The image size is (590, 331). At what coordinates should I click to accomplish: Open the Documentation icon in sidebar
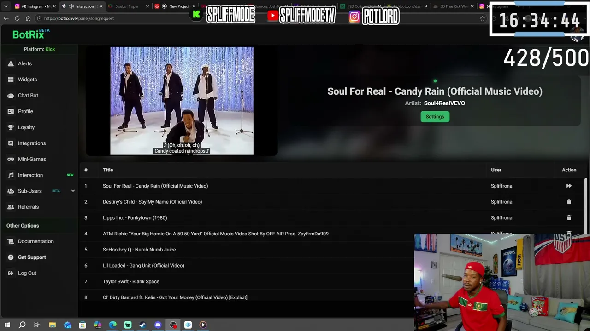tap(11, 241)
